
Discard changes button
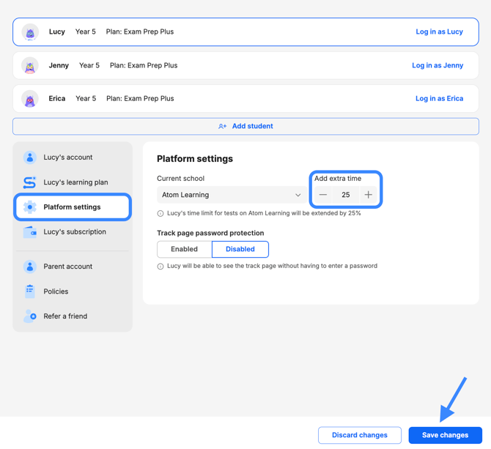tap(360, 435)
